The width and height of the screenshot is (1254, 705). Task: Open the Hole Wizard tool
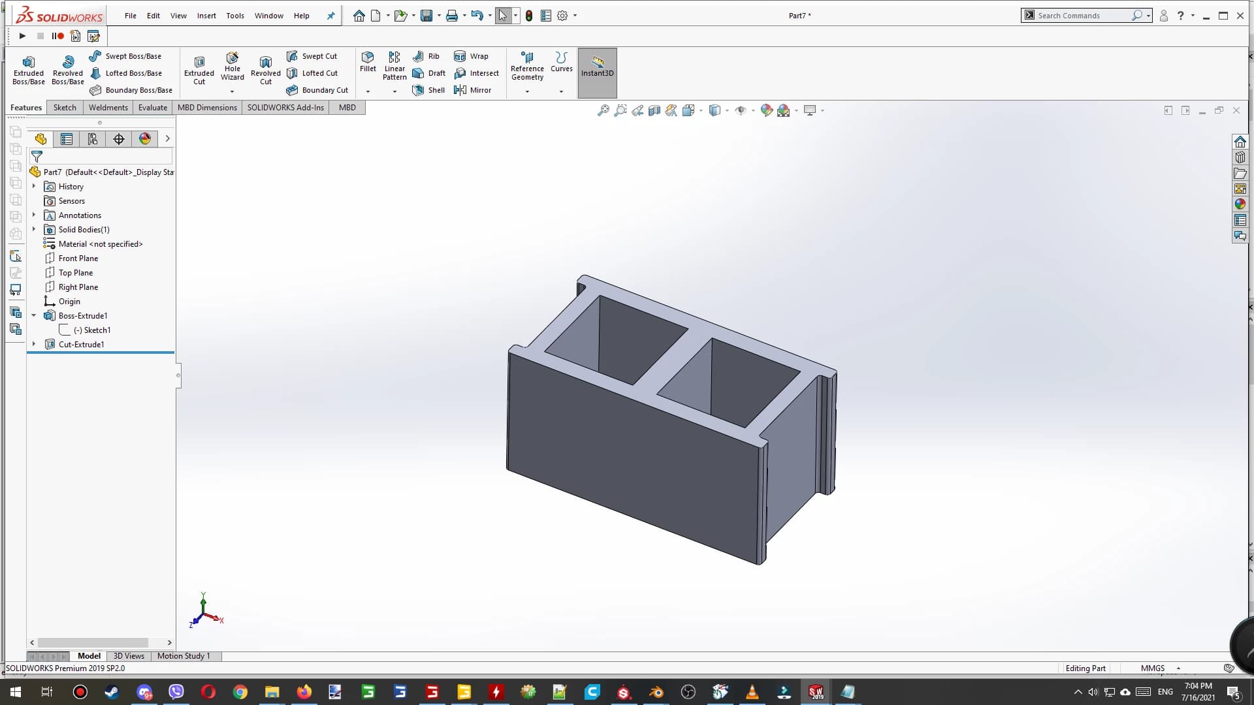coord(233,67)
